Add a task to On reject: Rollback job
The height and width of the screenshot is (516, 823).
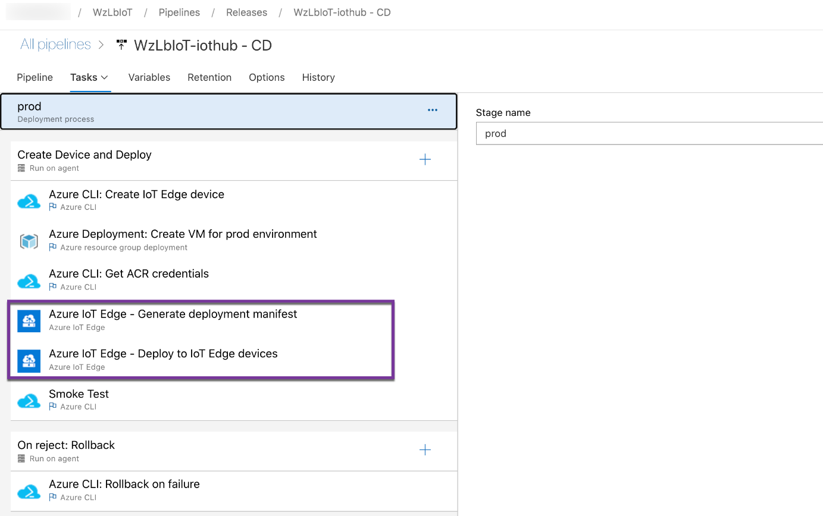click(x=425, y=450)
